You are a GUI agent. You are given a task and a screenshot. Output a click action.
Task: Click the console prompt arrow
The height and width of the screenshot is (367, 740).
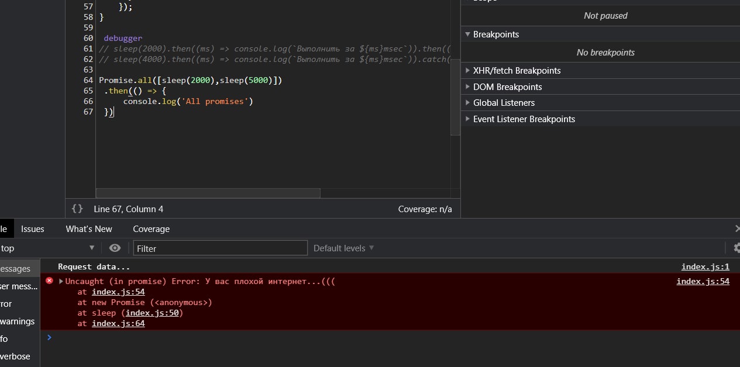[x=49, y=337]
